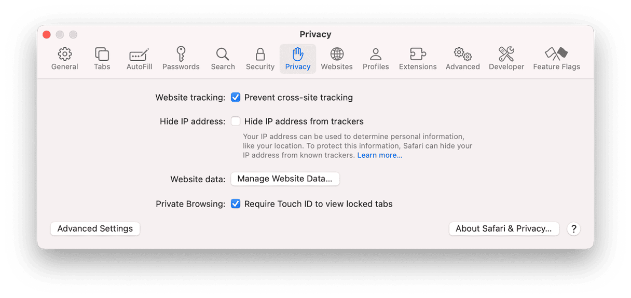Screen dimensions: 631x298
Task: Open Advanced settings double-gear icon
Action: [x=462, y=54]
